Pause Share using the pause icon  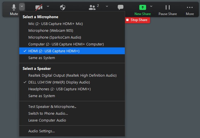point(168,7)
